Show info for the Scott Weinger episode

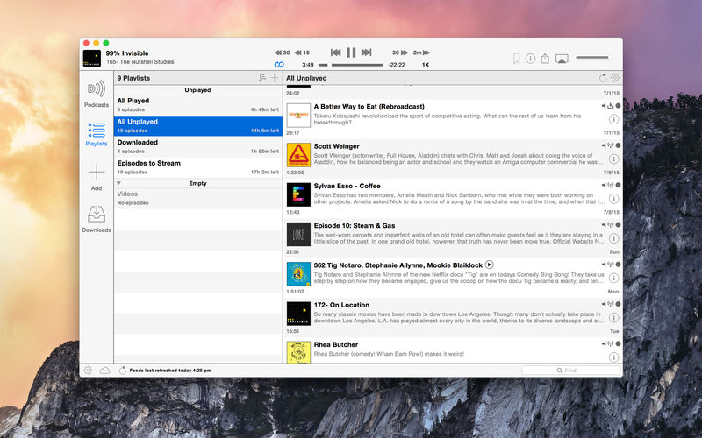tap(613, 159)
